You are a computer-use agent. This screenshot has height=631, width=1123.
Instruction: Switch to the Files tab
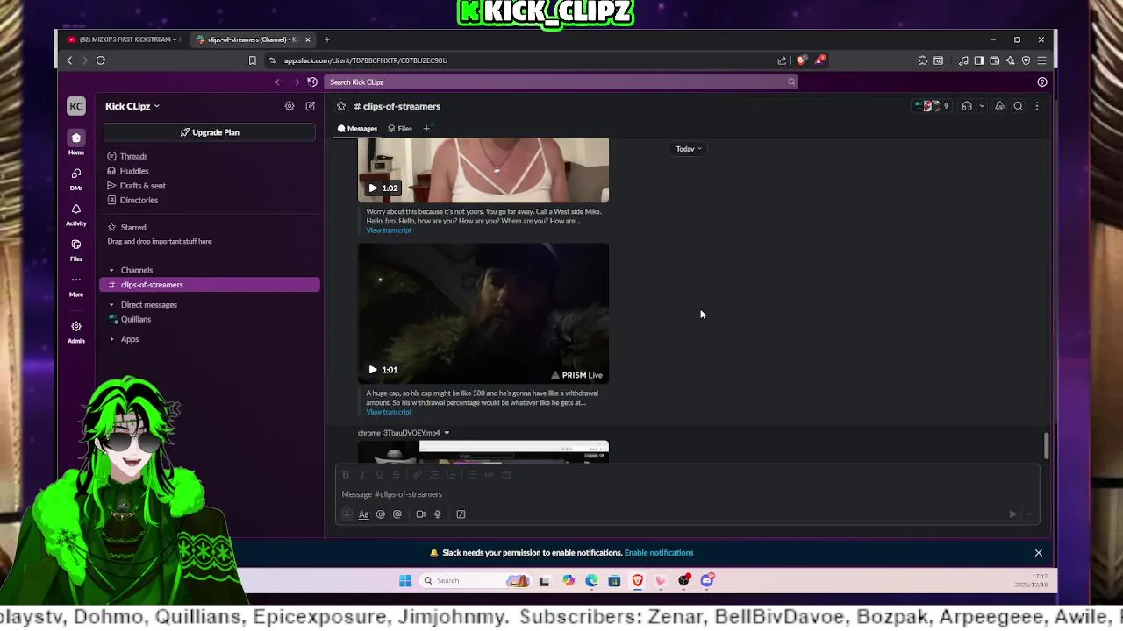pos(400,129)
